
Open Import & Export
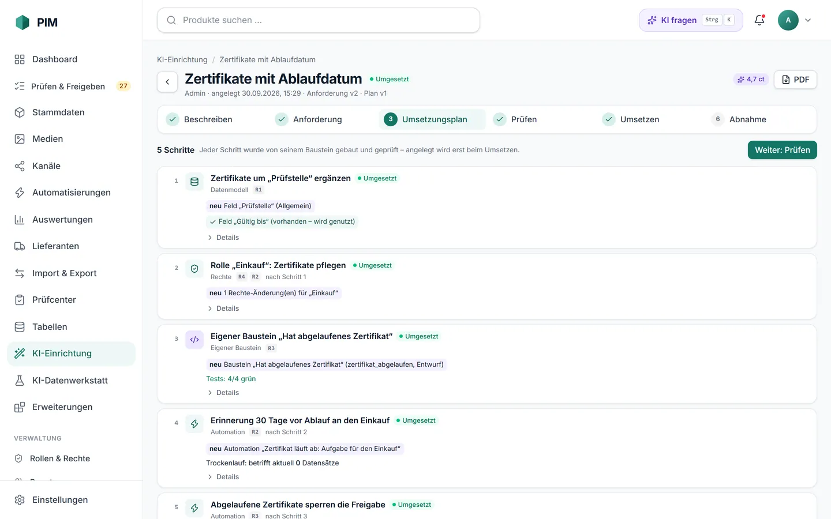(x=71, y=273)
